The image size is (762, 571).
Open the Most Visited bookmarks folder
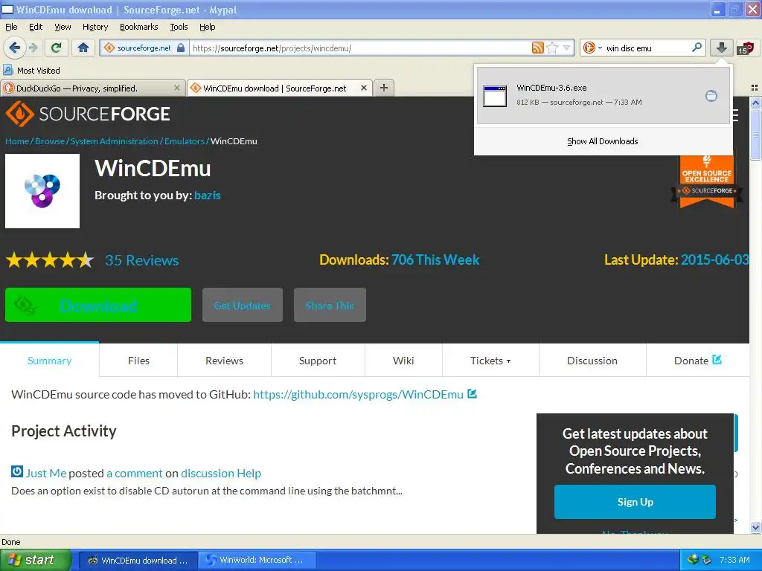[x=31, y=71]
